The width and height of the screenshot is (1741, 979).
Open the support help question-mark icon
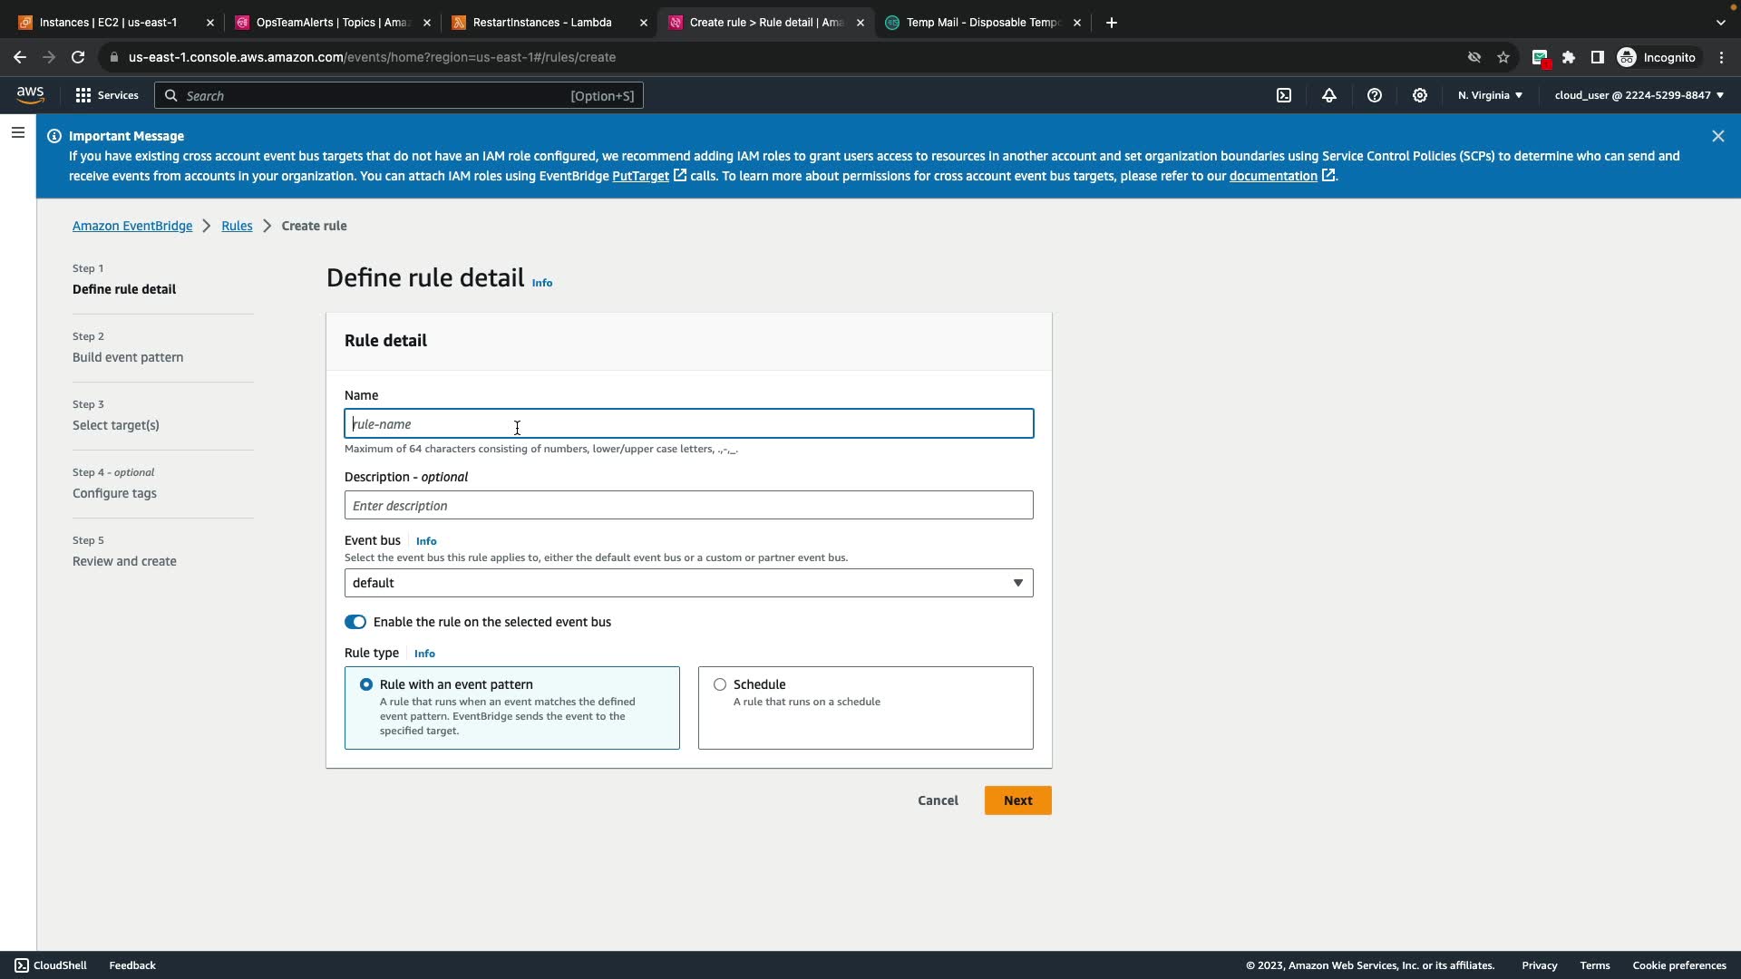(1375, 95)
